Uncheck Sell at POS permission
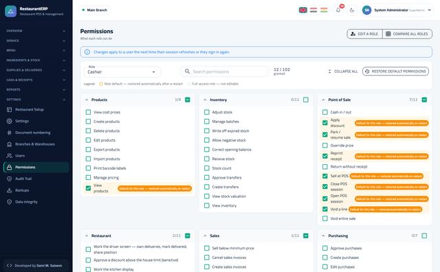 (325, 176)
